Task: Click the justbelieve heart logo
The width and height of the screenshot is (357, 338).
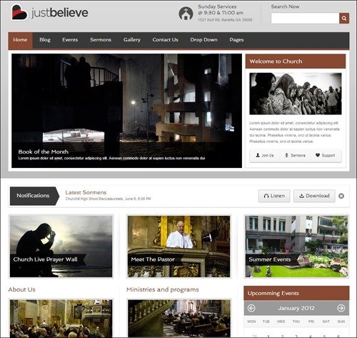Action: coord(19,12)
